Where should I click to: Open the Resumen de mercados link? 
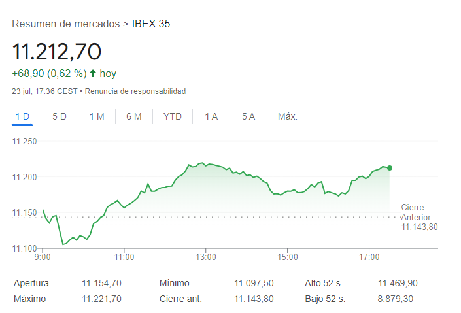pos(65,24)
